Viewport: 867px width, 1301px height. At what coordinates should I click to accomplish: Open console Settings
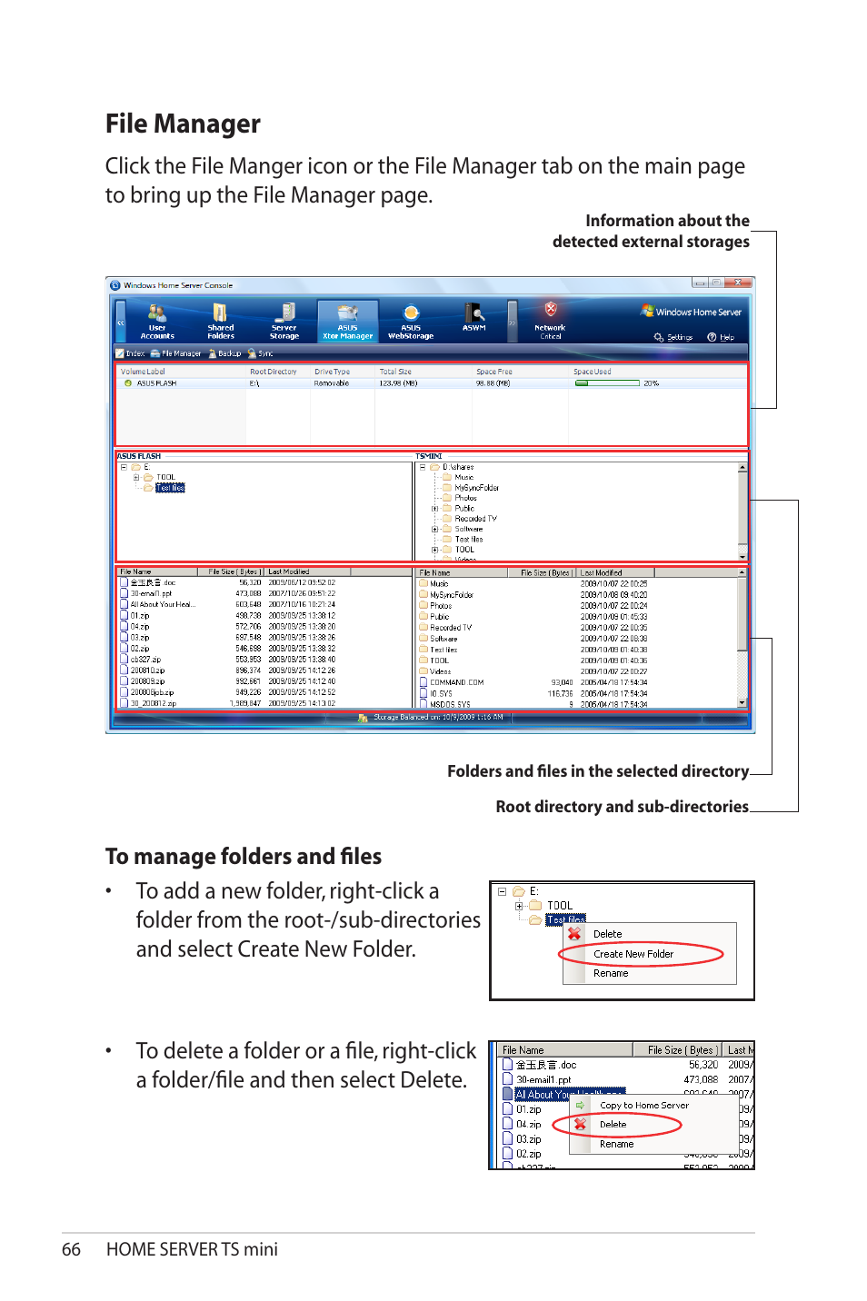tap(673, 337)
